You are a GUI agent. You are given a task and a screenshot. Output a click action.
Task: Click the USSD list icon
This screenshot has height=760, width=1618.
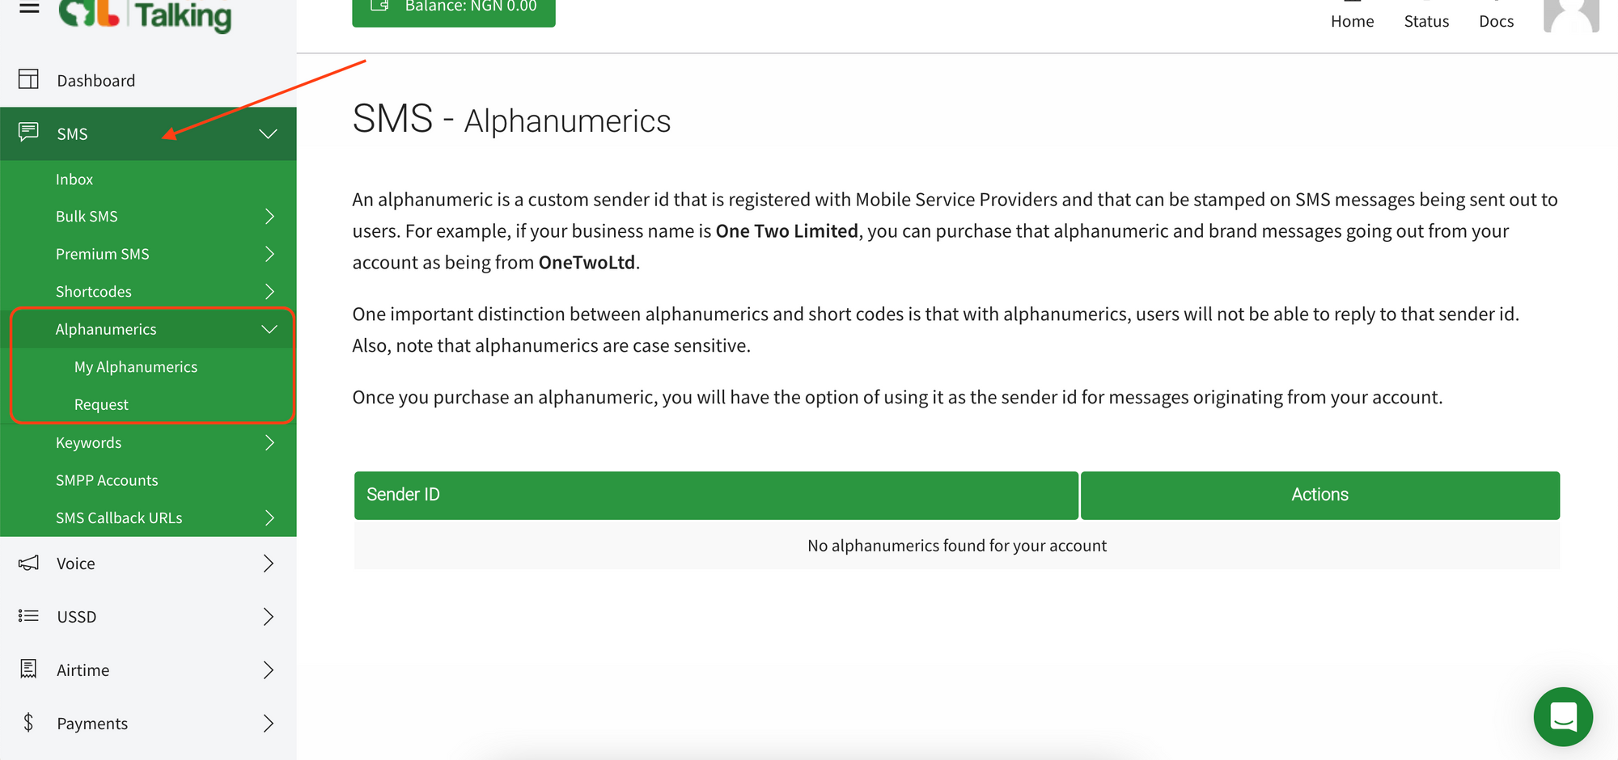[x=28, y=616]
